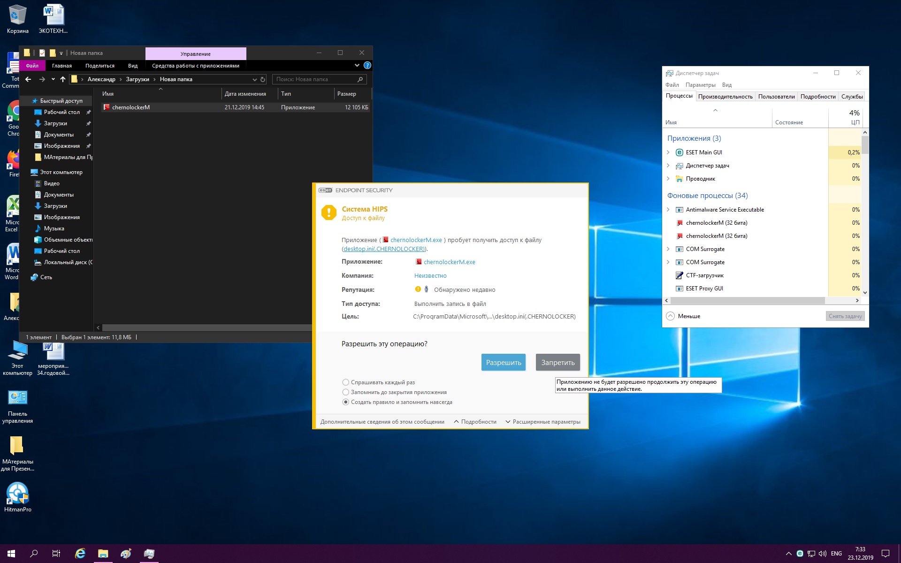The image size is (901, 563).
Task: Click the Explorer help question icon
Action: [367, 65]
